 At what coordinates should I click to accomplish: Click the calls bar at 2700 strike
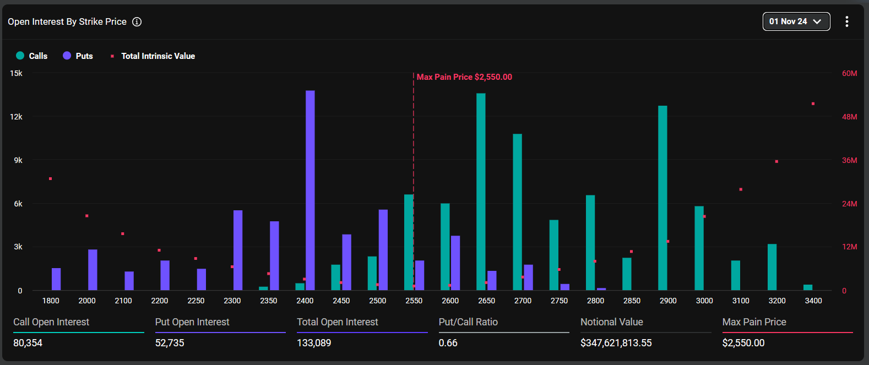517,212
